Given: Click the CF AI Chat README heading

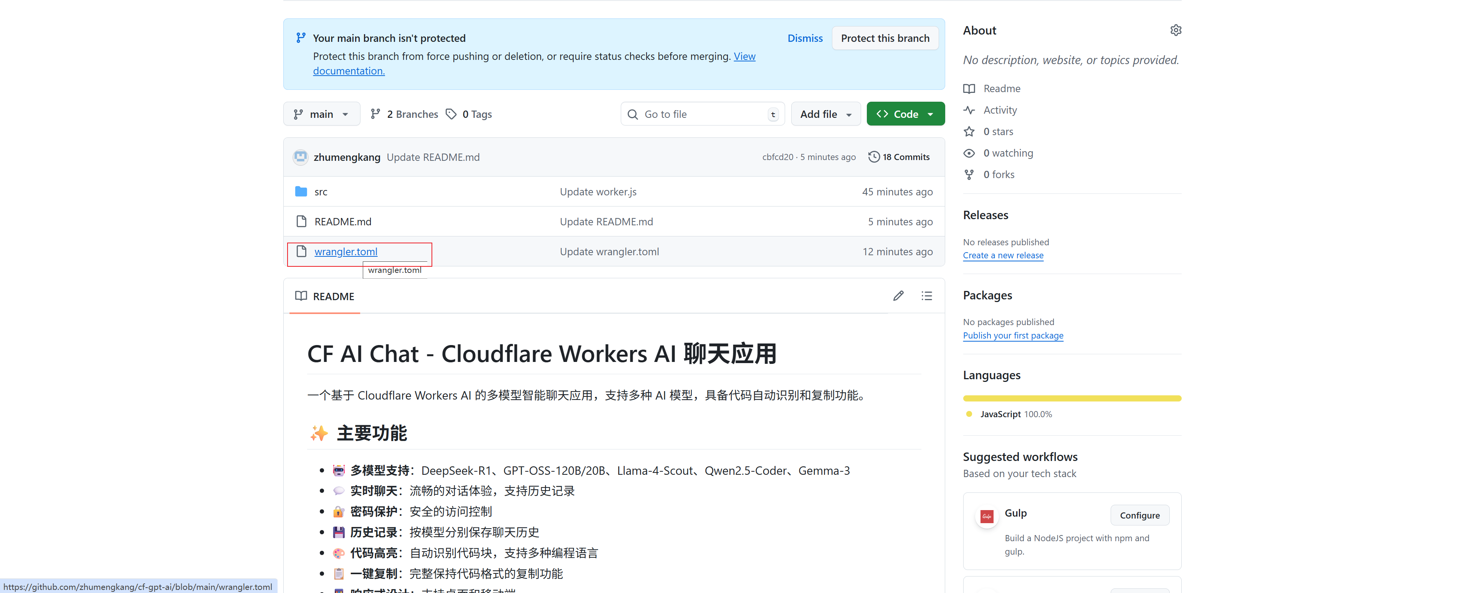Looking at the screenshot, I should pos(541,353).
